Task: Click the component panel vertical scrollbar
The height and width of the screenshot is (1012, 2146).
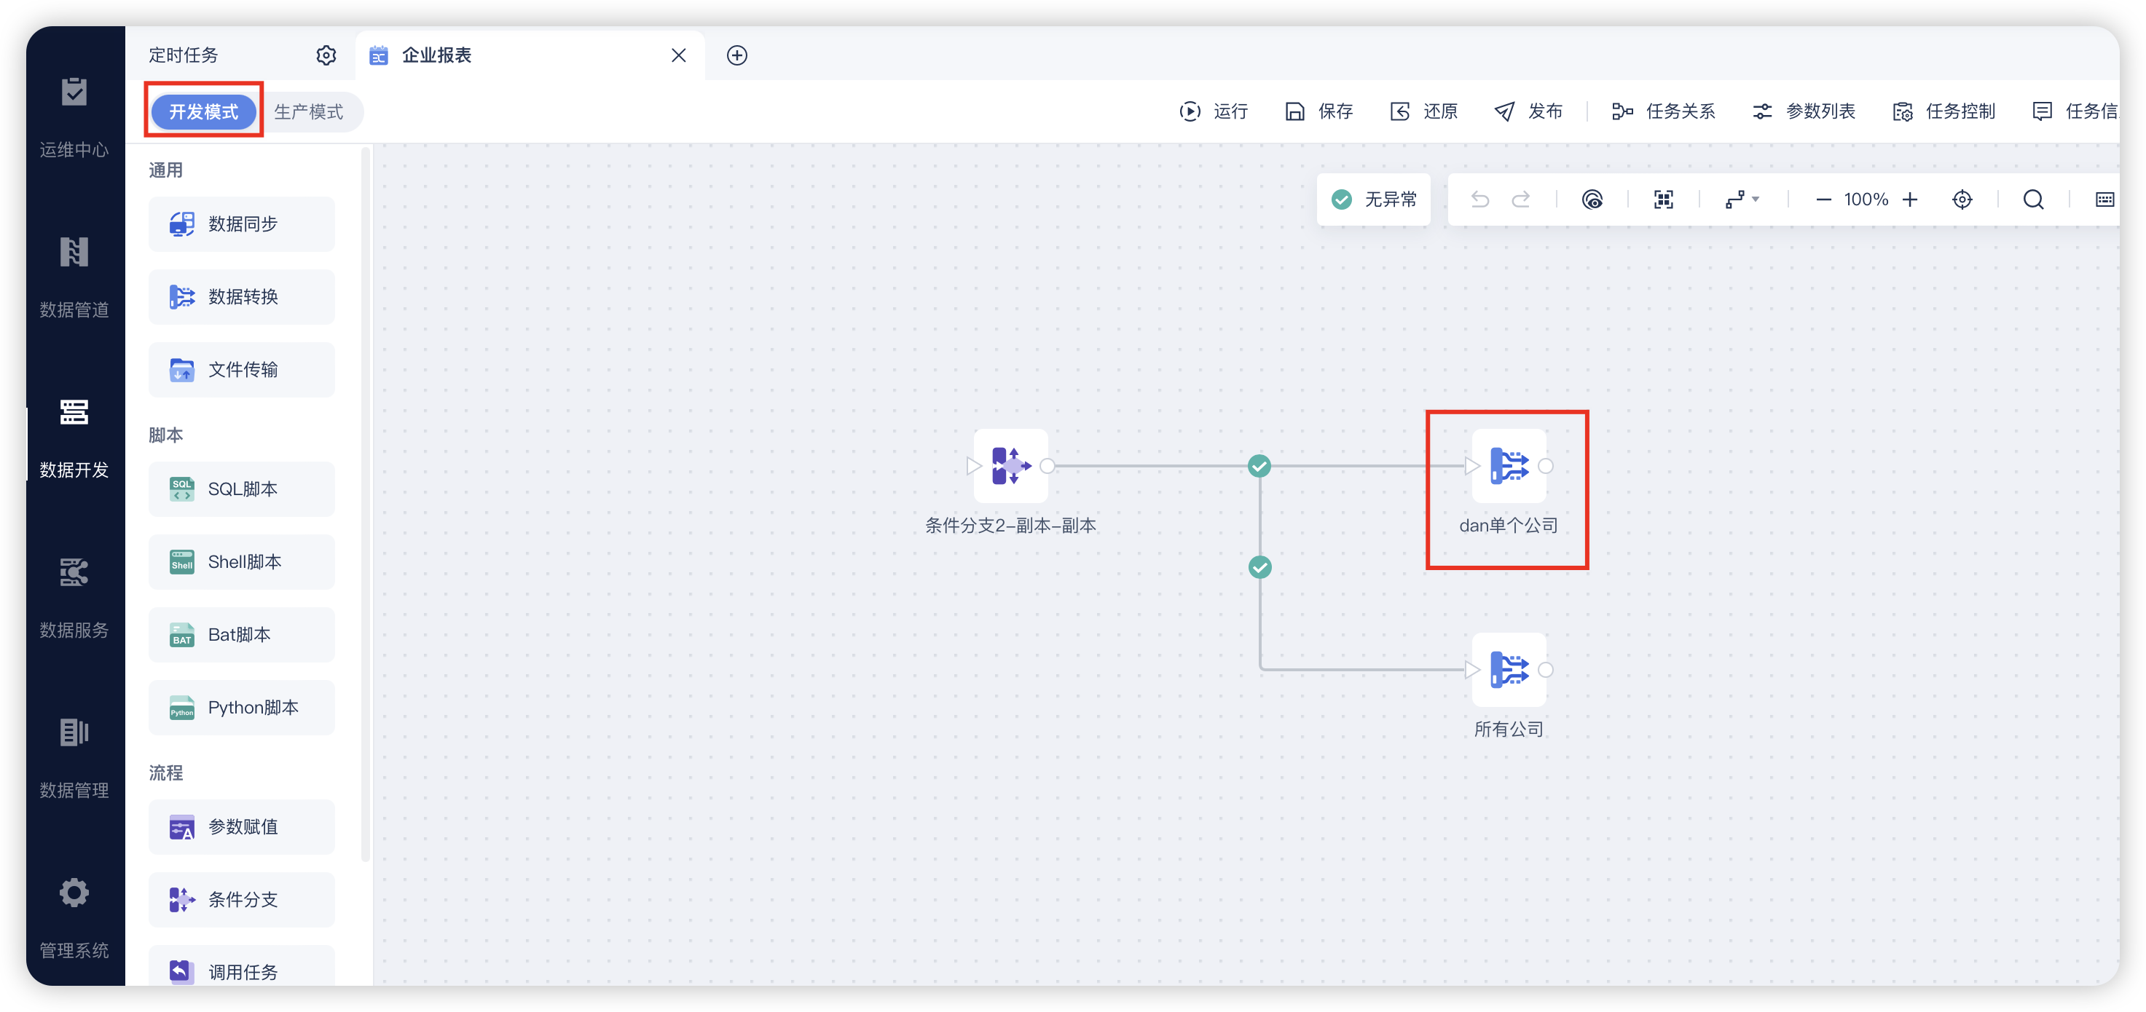Action: (x=365, y=499)
